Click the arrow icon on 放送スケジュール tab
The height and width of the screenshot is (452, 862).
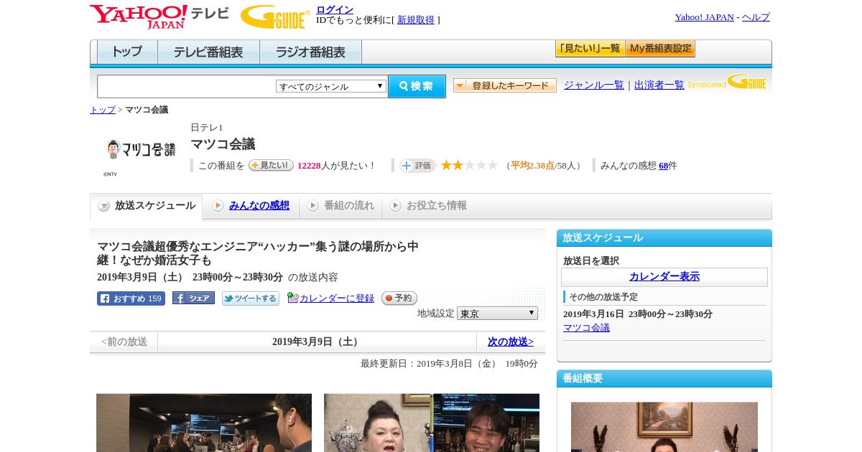(104, 206)
